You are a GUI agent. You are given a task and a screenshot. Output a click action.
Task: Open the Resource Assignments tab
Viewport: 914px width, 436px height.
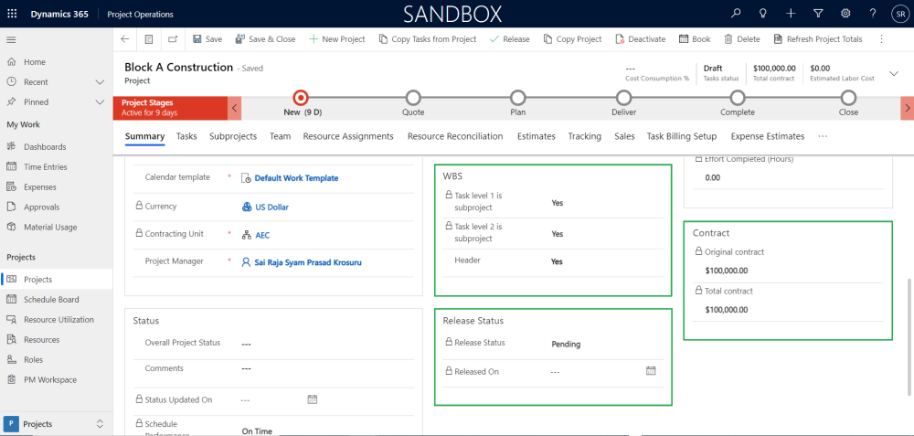click(x=348, y=136)
